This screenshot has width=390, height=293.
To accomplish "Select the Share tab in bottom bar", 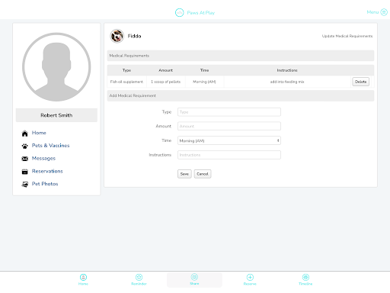I will (x=194, y=280).
